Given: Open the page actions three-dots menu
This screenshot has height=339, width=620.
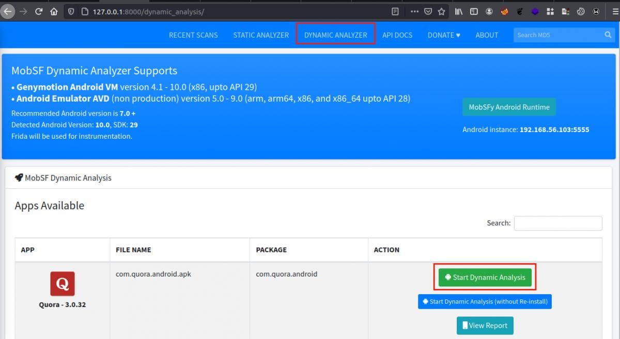Looking at the screenshot, I should (415, 11).
